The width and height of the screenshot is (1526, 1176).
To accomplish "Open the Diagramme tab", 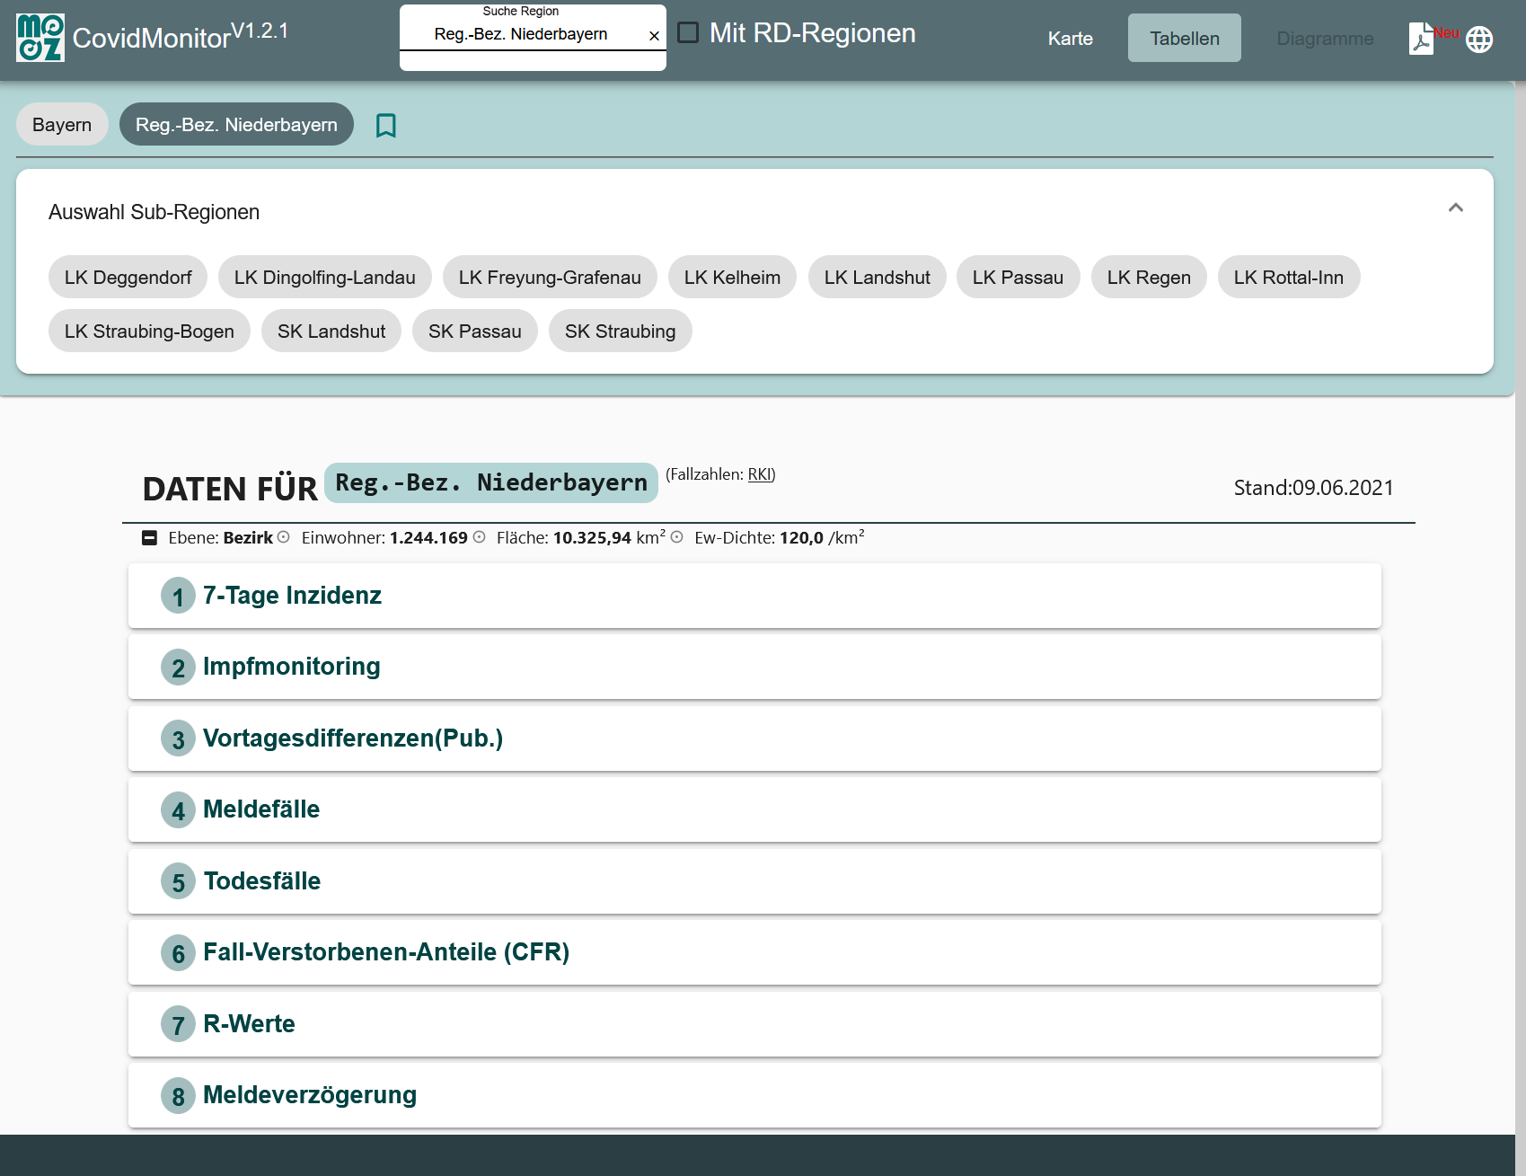I will coord(1325,39).
